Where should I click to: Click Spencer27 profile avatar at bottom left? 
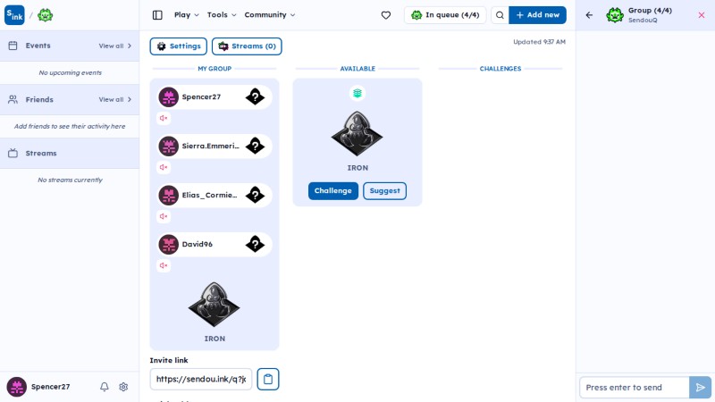16,387
